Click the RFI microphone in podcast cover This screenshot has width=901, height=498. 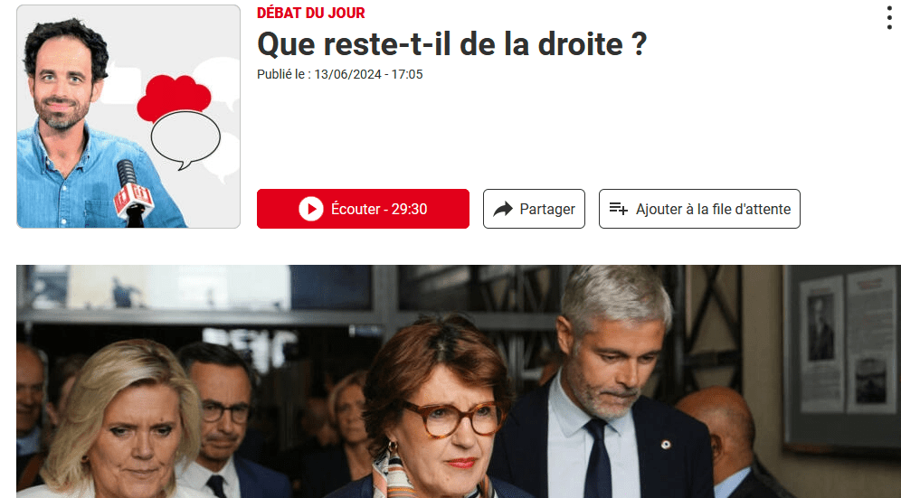(133, 193)
